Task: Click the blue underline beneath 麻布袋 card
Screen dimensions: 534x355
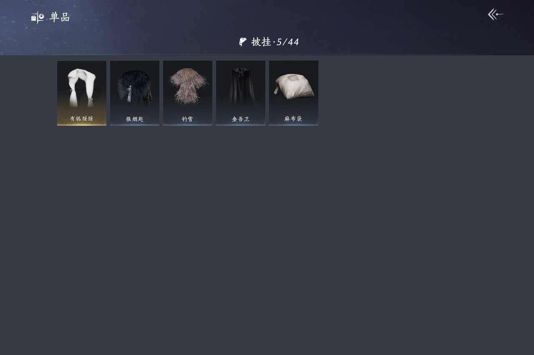Action: [294, 124]
